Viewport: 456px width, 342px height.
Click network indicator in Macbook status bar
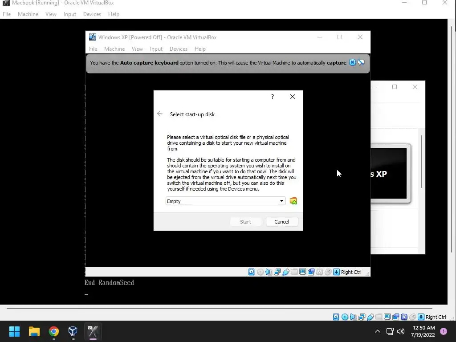pos(362,317)
